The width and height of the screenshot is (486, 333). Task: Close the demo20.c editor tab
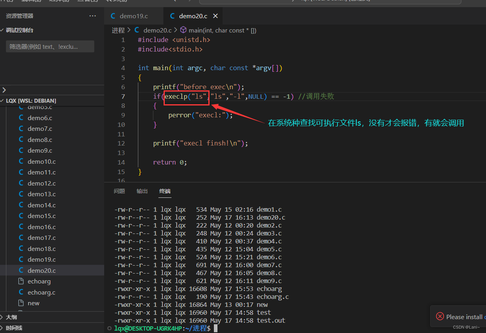point(215,16)
